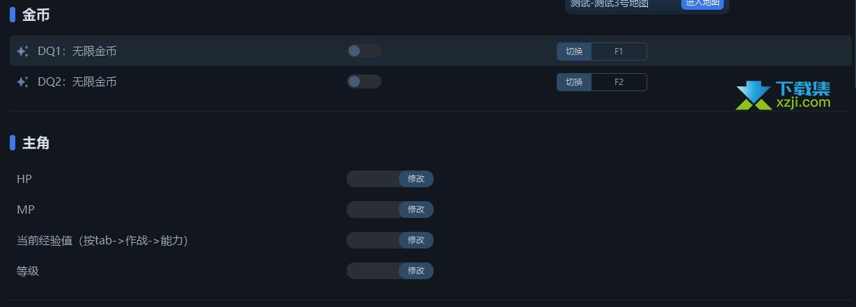Select the F1 hotkey field
This screenshot has height=307, width=856.
click(619, 52)
